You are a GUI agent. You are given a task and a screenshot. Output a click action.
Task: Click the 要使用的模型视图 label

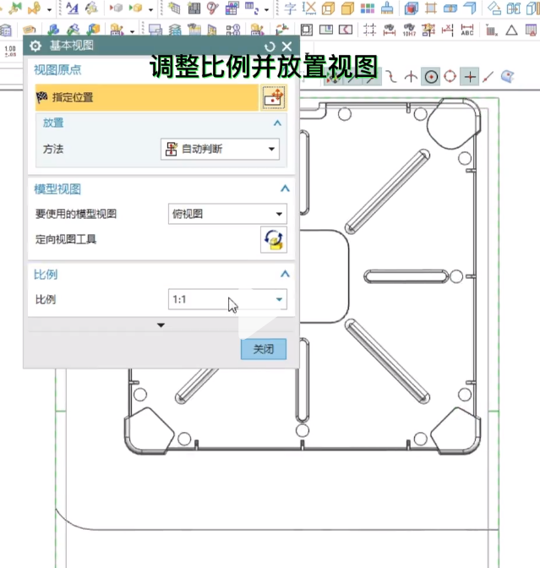[76, 214]
